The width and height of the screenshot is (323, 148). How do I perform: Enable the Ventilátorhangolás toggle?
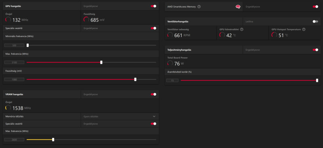315,21
